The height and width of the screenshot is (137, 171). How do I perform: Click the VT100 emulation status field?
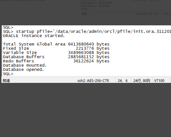click(x=159, y=80)
